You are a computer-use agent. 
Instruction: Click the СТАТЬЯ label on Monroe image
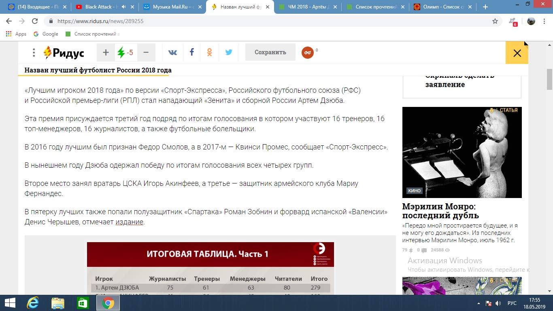508,110
